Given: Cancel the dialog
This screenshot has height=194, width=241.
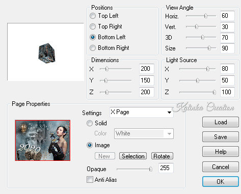Looking at the screenshot, I should click(x=221, y=167).
